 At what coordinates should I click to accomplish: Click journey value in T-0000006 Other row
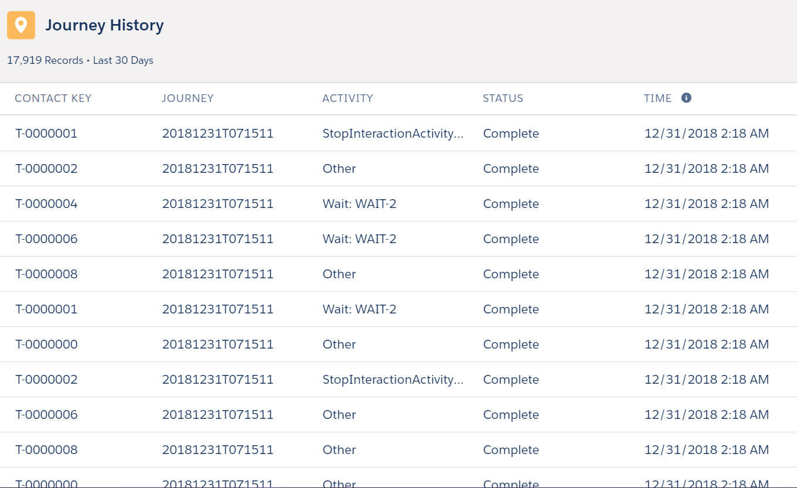click(218, 415)
